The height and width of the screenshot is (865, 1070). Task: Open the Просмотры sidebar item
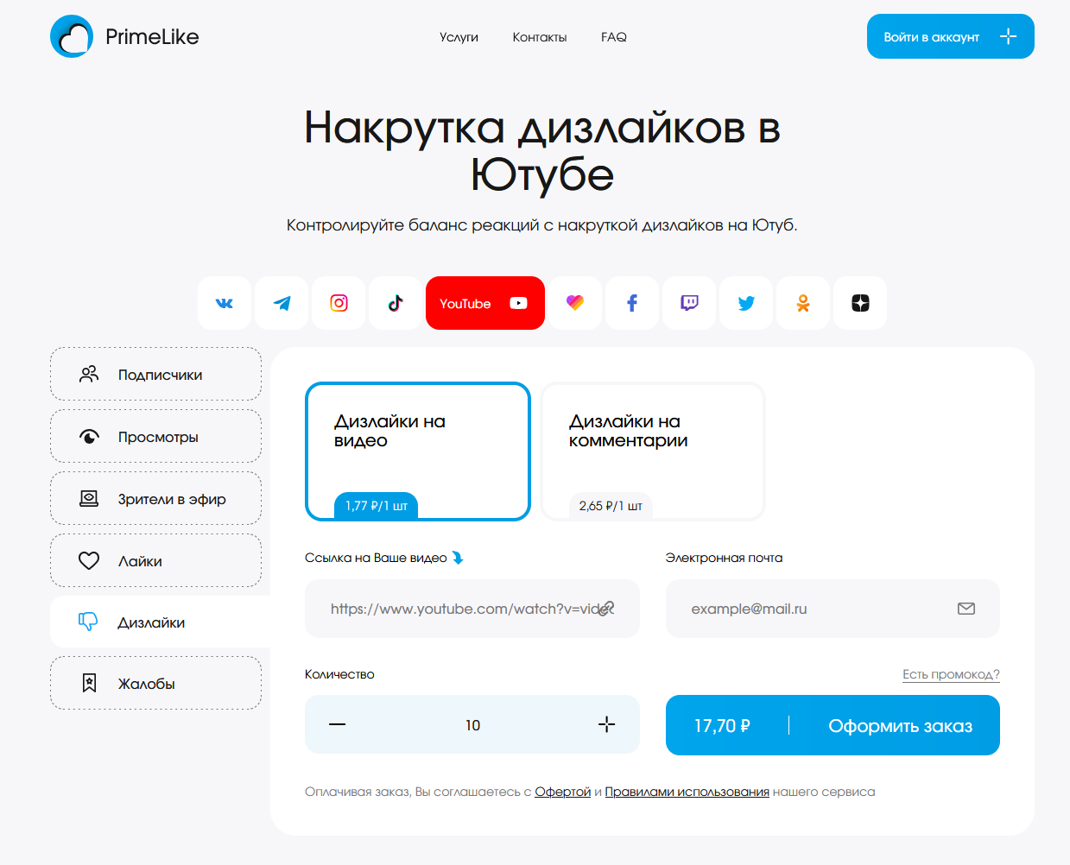155,436
